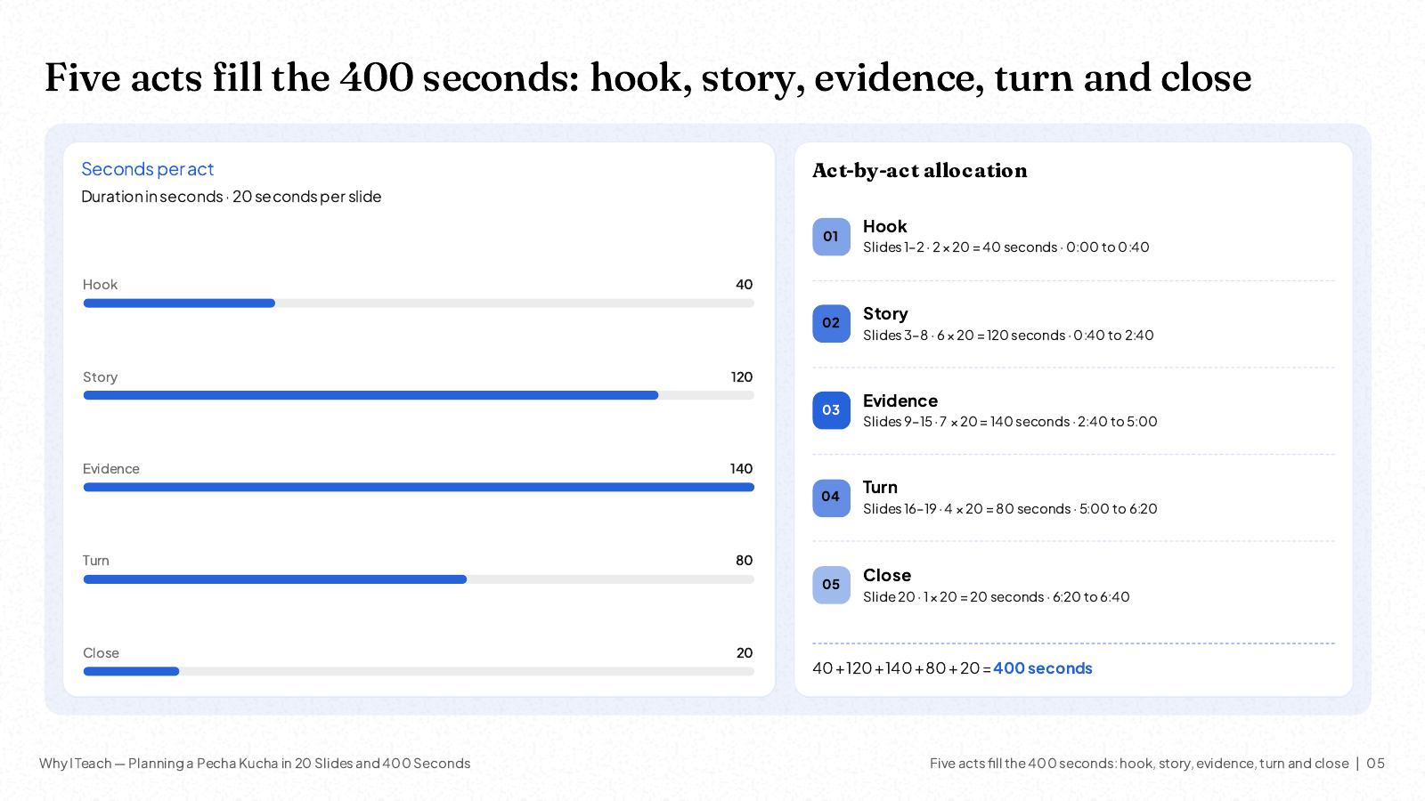Select the "Act-by-act allocation" heading

[x=920, y=171]
